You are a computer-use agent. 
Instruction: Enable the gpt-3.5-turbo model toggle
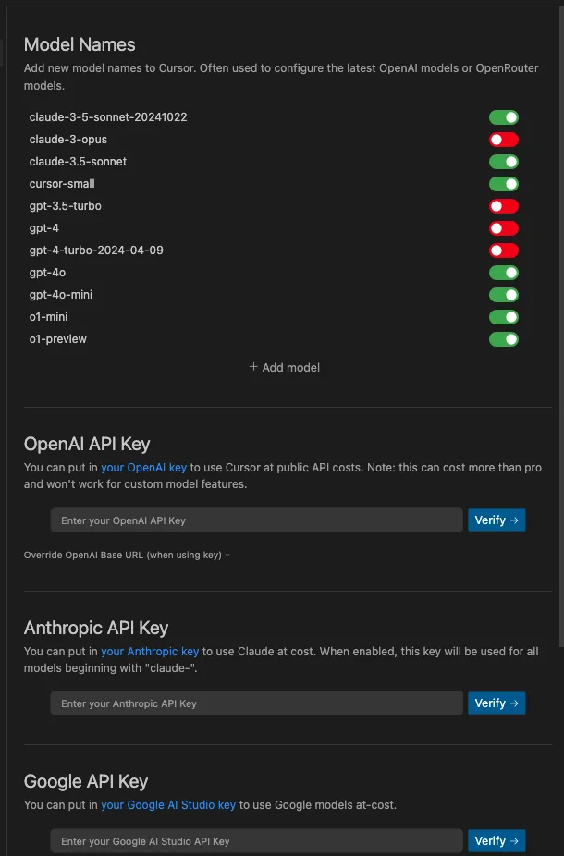point(503,206)
